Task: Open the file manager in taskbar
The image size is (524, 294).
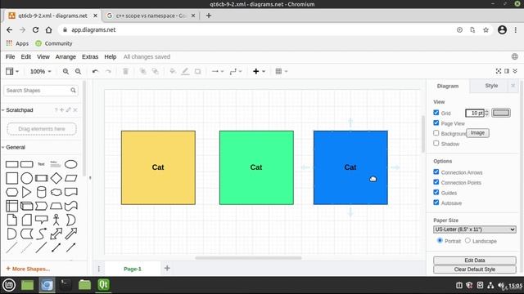Action: 84,285
